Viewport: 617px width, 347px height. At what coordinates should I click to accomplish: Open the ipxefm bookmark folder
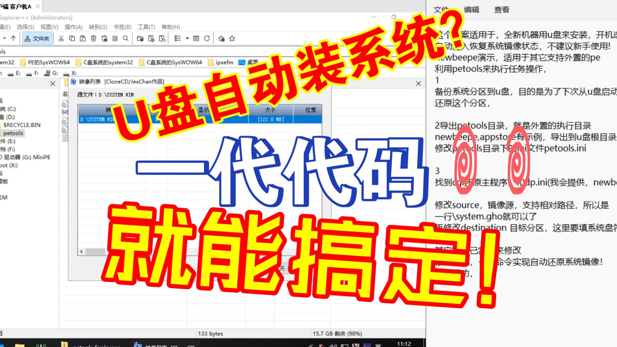(221, 62)
